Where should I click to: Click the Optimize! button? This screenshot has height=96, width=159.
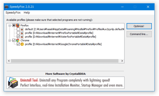click(139, 26)
